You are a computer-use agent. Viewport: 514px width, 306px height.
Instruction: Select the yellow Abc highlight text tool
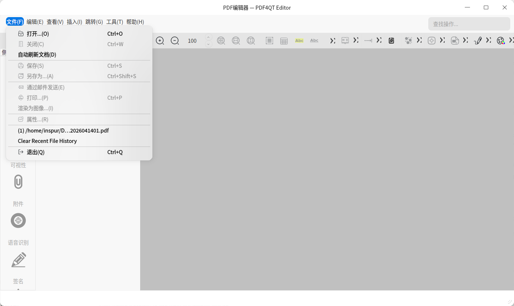299,41
